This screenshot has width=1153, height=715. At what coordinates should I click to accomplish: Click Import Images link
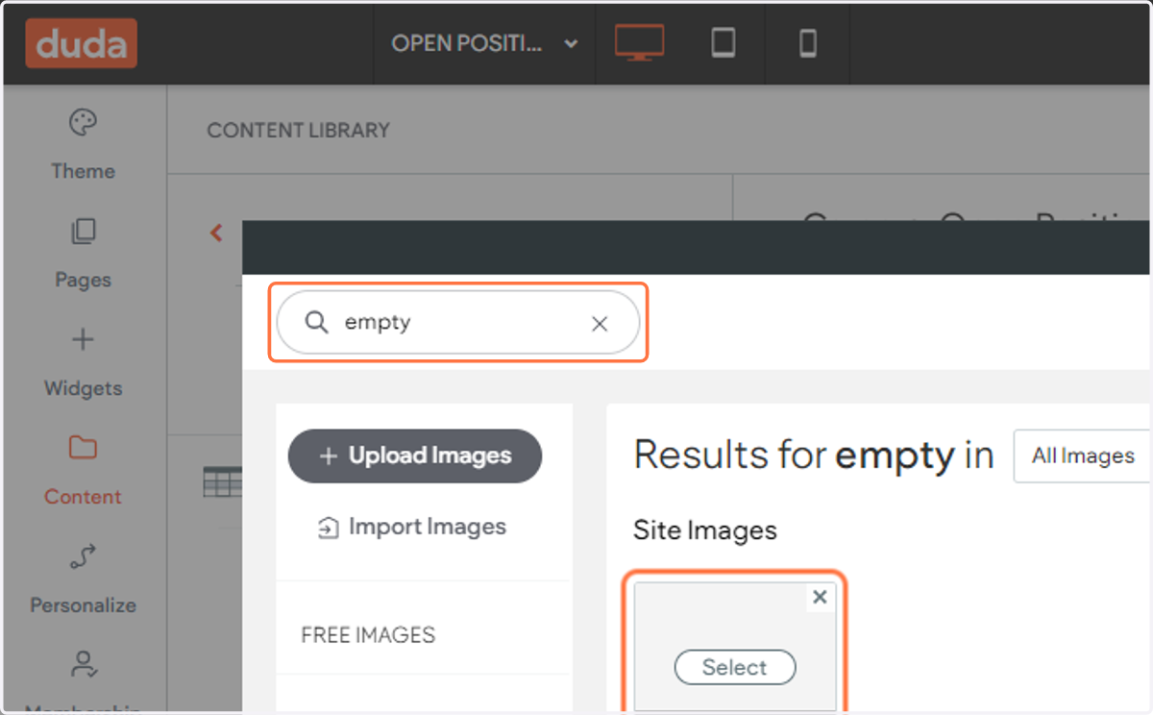pyautogui.click(x=412, y=527)
